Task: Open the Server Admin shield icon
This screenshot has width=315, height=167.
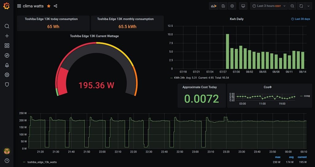Action: [7, 84]
